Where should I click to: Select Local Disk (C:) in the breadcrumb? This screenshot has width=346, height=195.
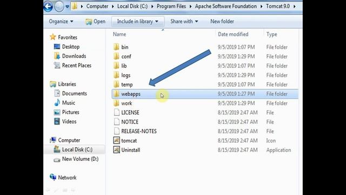[x=132, y=6]
